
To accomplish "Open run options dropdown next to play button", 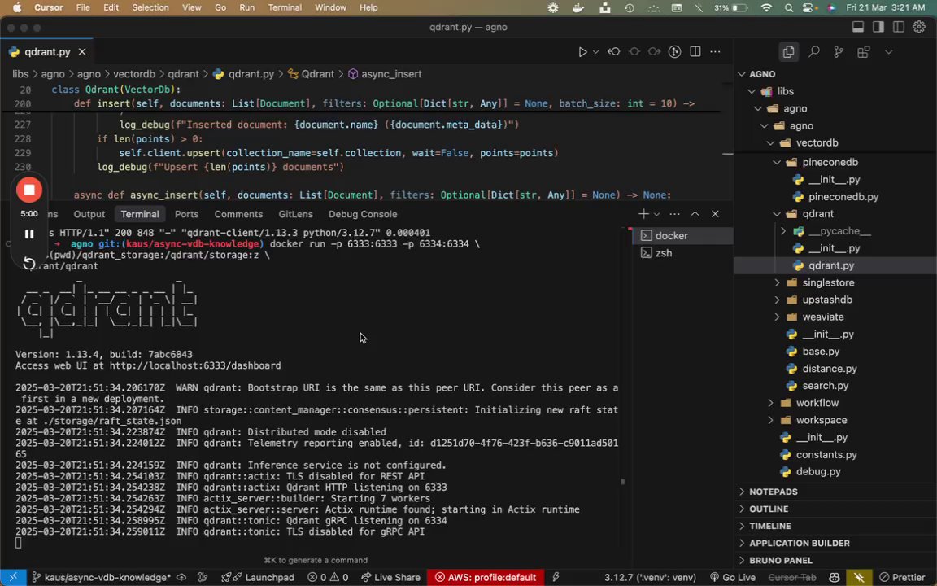I will coord(595,52).
